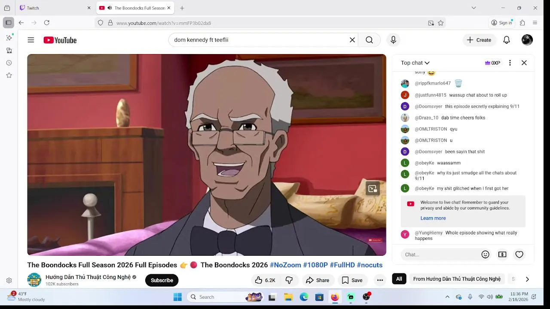
Task: Open the #1080P hashtag link
Action: [315, 265]
